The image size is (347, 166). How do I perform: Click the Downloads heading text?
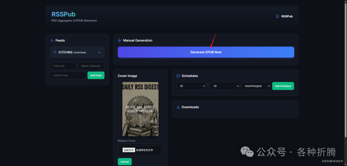(x=190, y=107)
